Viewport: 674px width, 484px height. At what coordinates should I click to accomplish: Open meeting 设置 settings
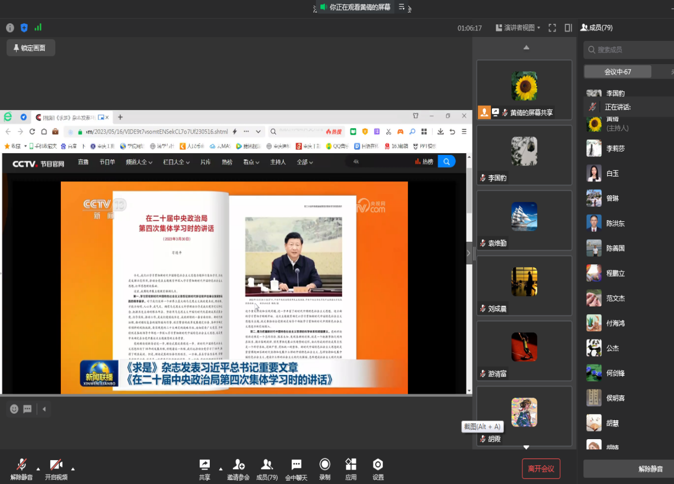pos(378,465)
